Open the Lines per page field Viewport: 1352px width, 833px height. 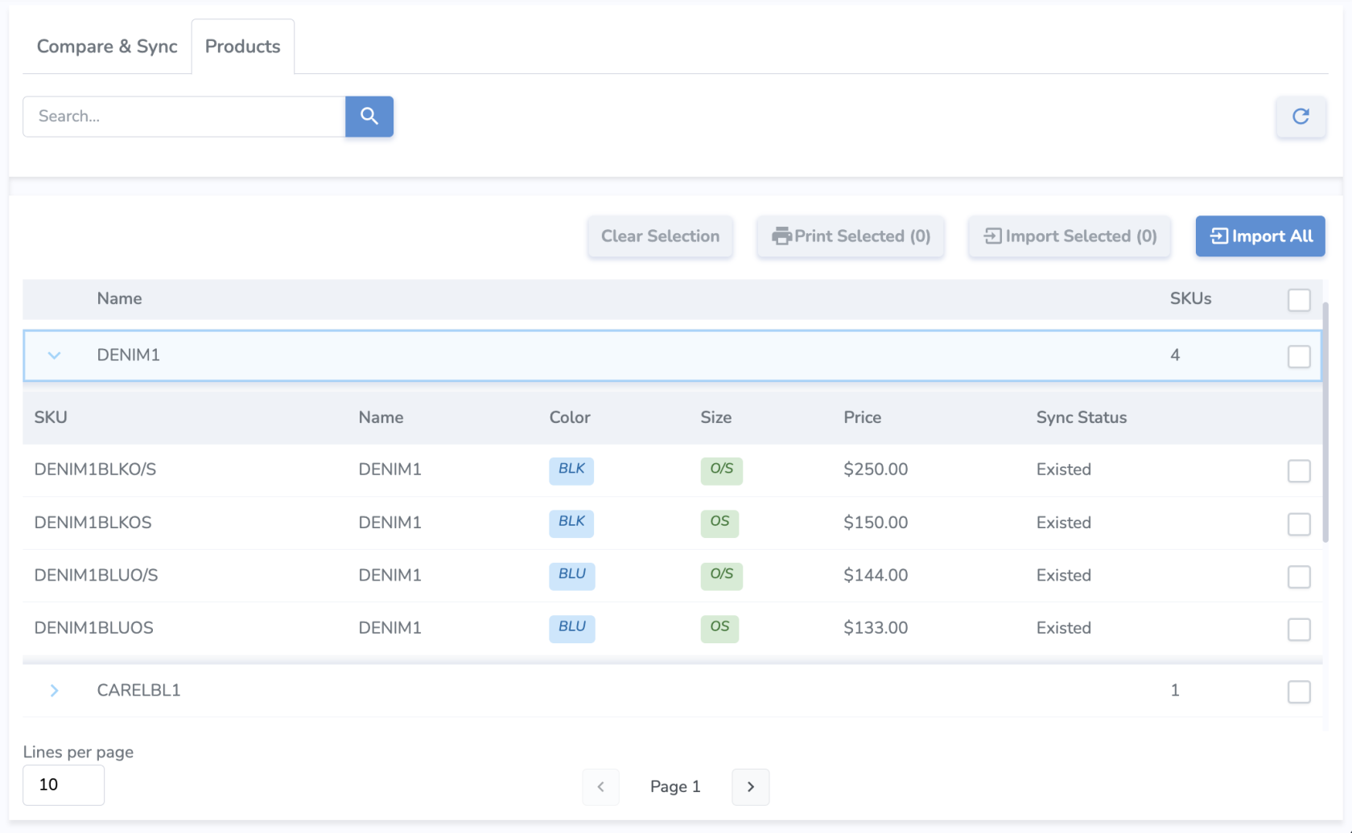coord(64,785)
